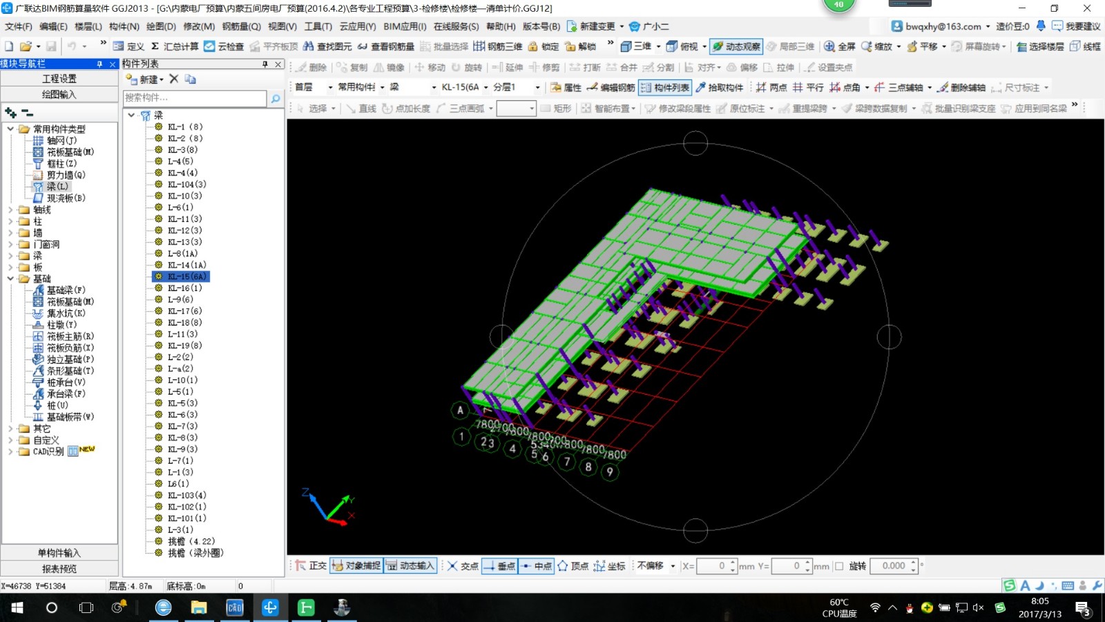
Task: Toggle 交点 intersection snap
Action: coord(463,565)
